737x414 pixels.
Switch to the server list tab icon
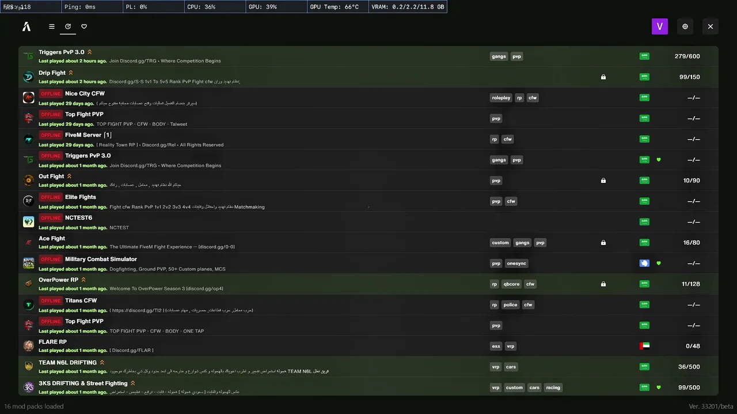tap(52, 26)
